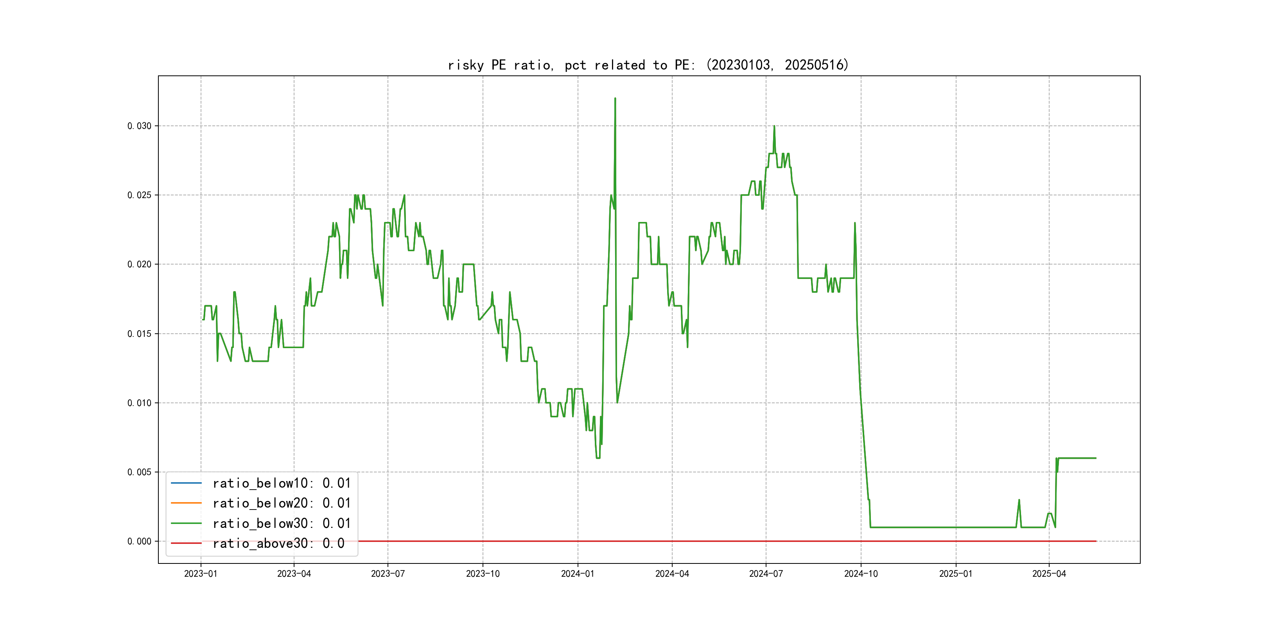Select the ratio_above30: 0.0 legend label
The width and height of the screenshot is (1267, 633).
pos(278,543)
